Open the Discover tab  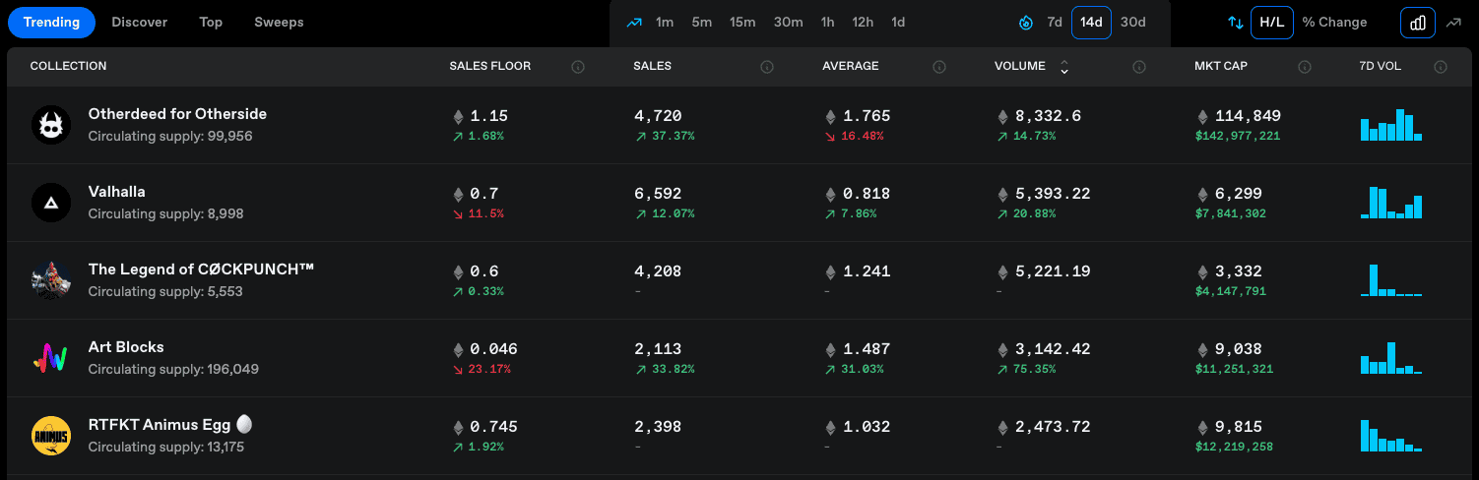coord(140,23)
